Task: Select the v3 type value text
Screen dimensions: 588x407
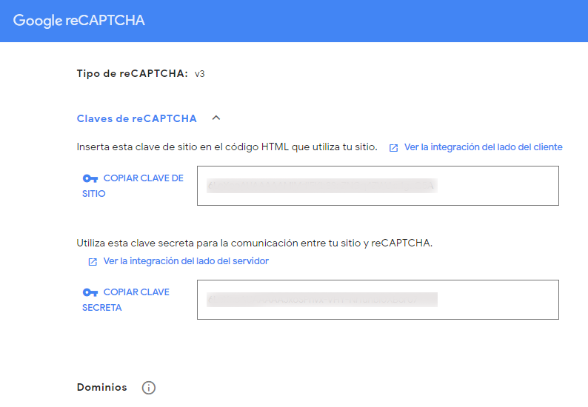Action: 199,74
